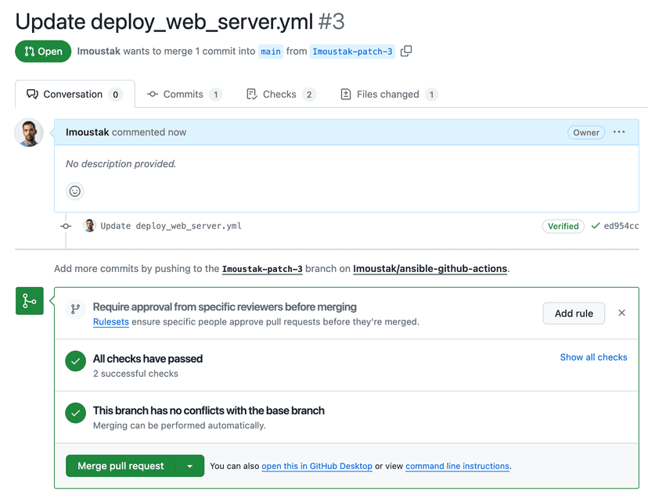Image resolution: width=648 pixels, height=498 pixels.
Task: Open the Rulesets link
Action: click(x=111, y=321)
